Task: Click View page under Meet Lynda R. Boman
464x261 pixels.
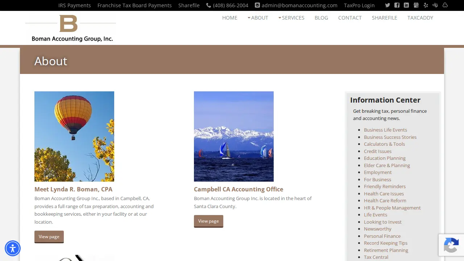Action: point(49,237)
